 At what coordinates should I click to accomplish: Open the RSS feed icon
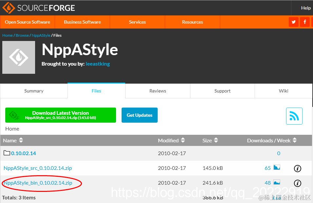[294, 116]
